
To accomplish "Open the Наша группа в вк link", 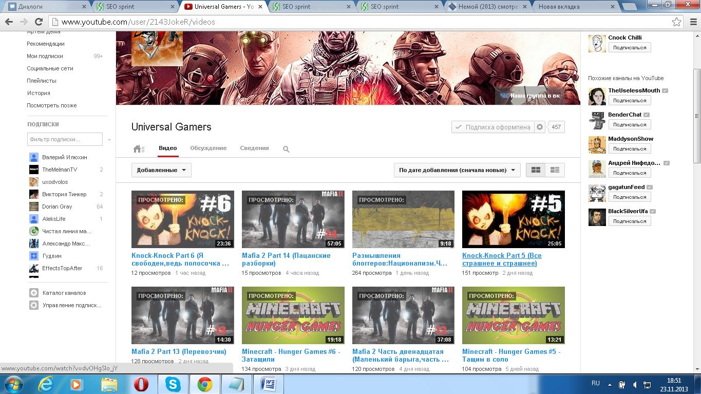I will 531,96.
